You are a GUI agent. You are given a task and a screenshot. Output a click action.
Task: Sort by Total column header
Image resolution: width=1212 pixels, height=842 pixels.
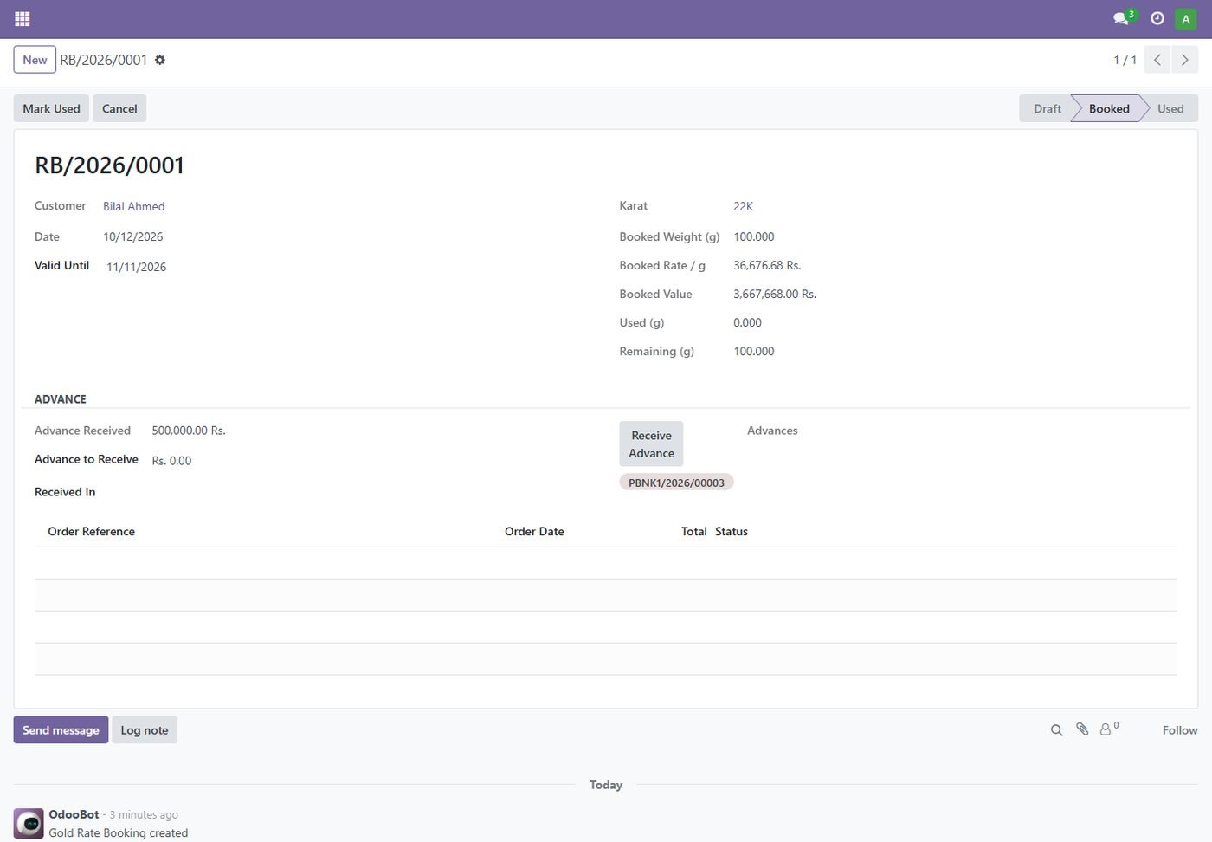(x=694, y=532)
